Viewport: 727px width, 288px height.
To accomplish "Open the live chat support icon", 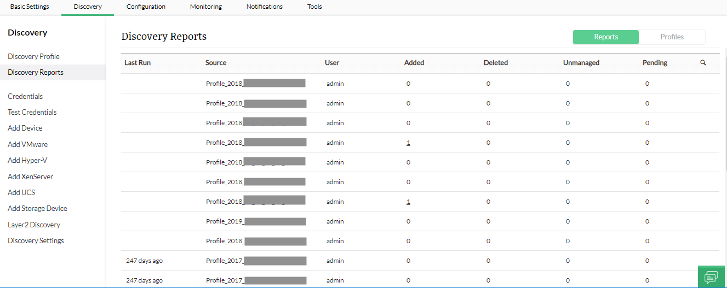I will pos(711,277).
